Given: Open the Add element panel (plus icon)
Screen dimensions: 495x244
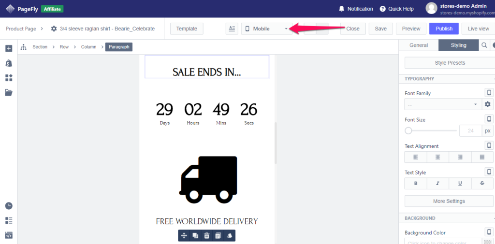Looking at the screenshot, I should click(x=9, y=48).
